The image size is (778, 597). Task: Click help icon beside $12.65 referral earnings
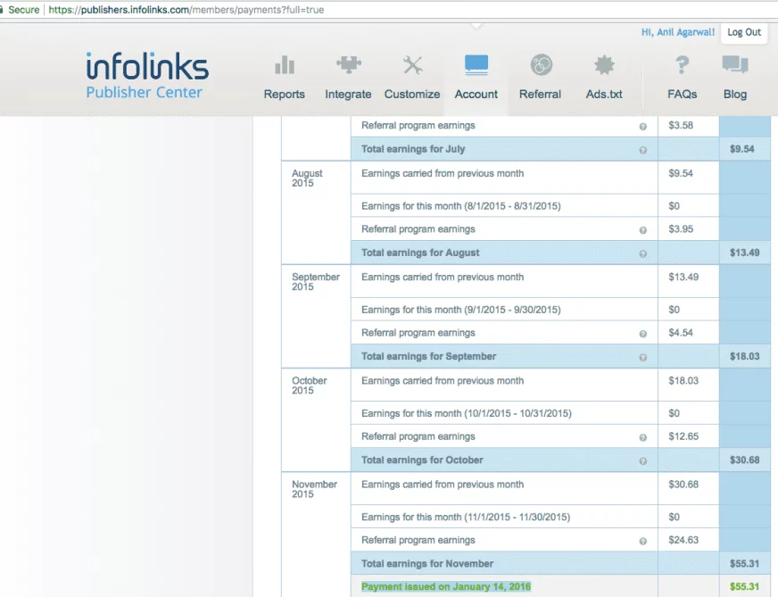click(x=642, y=437)
